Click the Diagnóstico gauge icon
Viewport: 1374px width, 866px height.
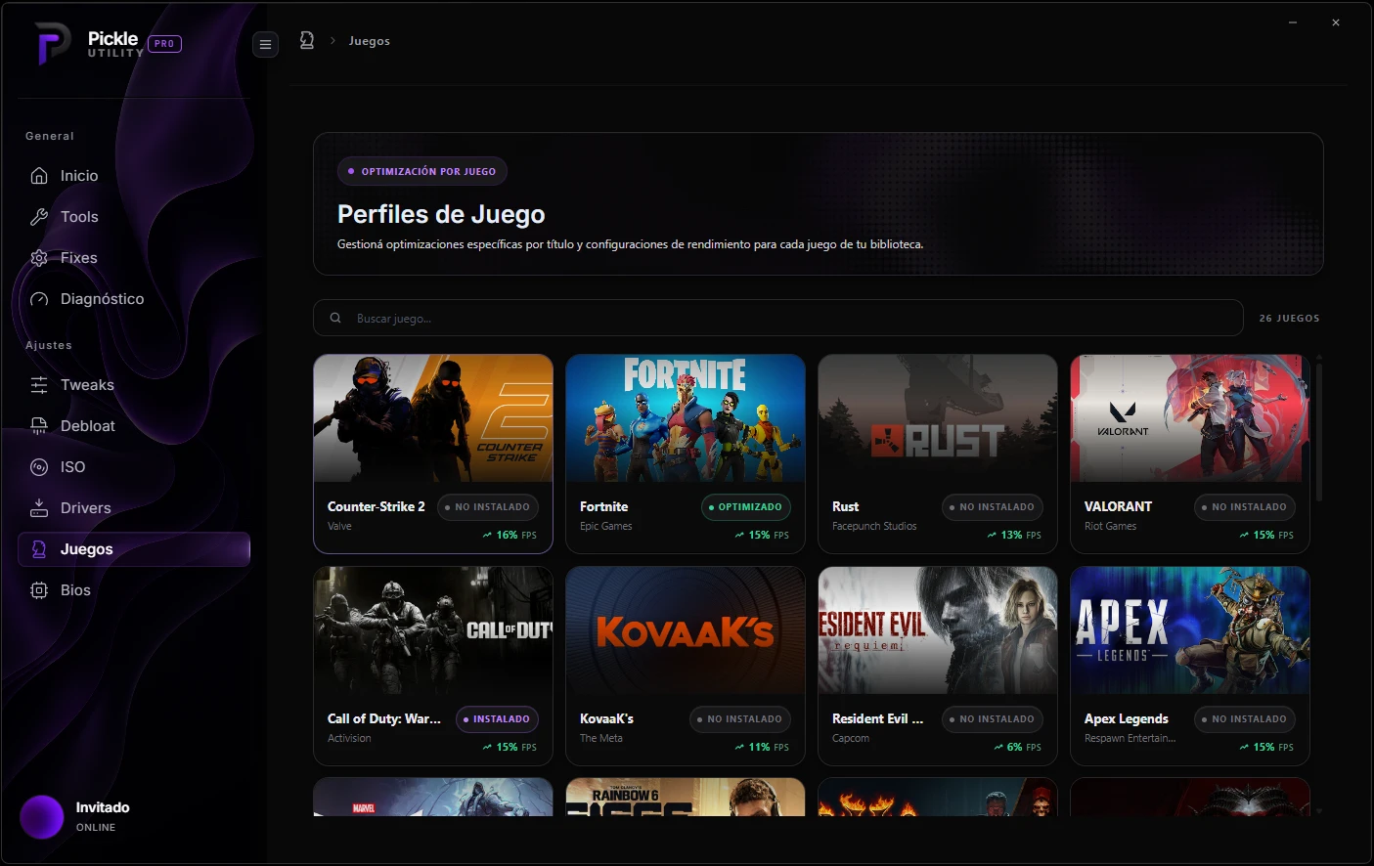pos(39,299)
